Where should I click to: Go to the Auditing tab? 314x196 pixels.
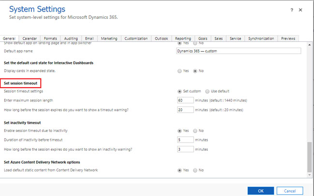(x=71, y=39)
